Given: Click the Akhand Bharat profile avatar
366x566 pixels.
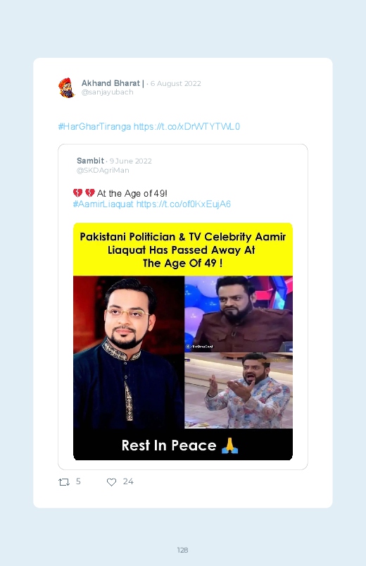Looking at the screenshot, I should click(x=67, y=87).
